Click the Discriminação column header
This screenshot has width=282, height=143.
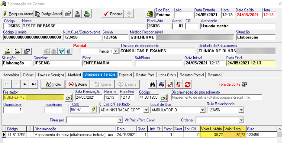tap(75, 129)
